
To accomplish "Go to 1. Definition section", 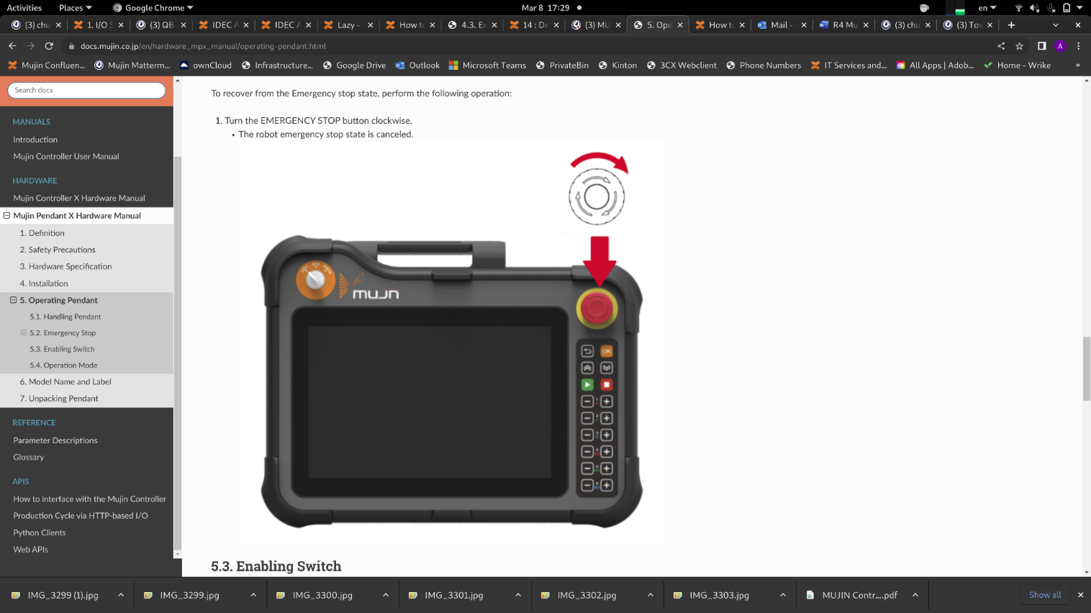I will click(x=42, y=233).
